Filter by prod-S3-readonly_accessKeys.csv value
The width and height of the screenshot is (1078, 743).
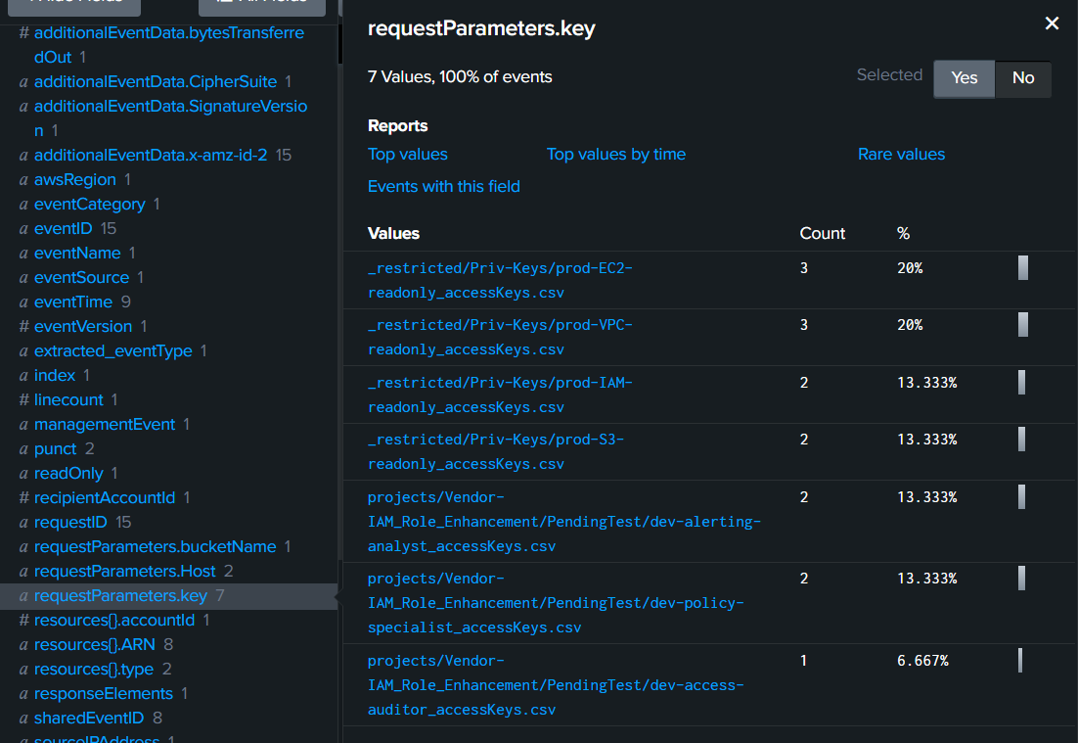tap(496, 452)
